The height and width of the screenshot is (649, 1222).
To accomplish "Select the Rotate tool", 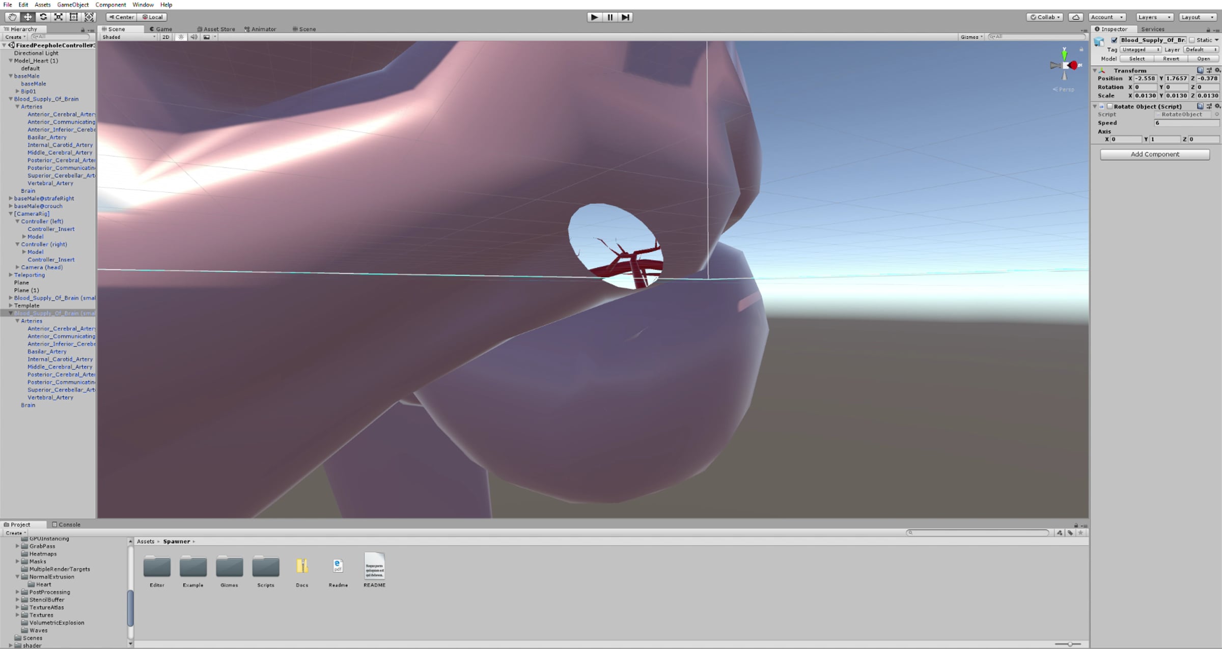I will click(43, 17).
